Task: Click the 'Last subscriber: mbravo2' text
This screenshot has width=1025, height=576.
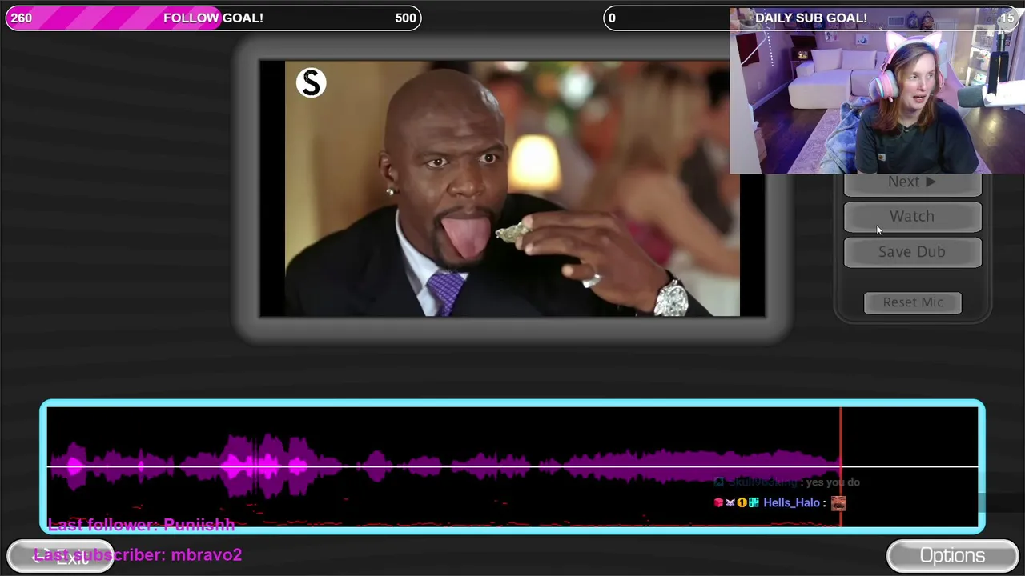Action: [138, 554]
